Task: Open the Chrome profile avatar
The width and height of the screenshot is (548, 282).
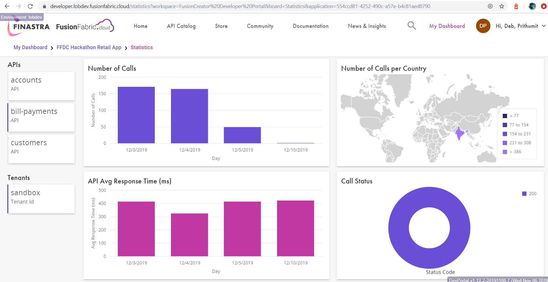Action: point(532,6)
